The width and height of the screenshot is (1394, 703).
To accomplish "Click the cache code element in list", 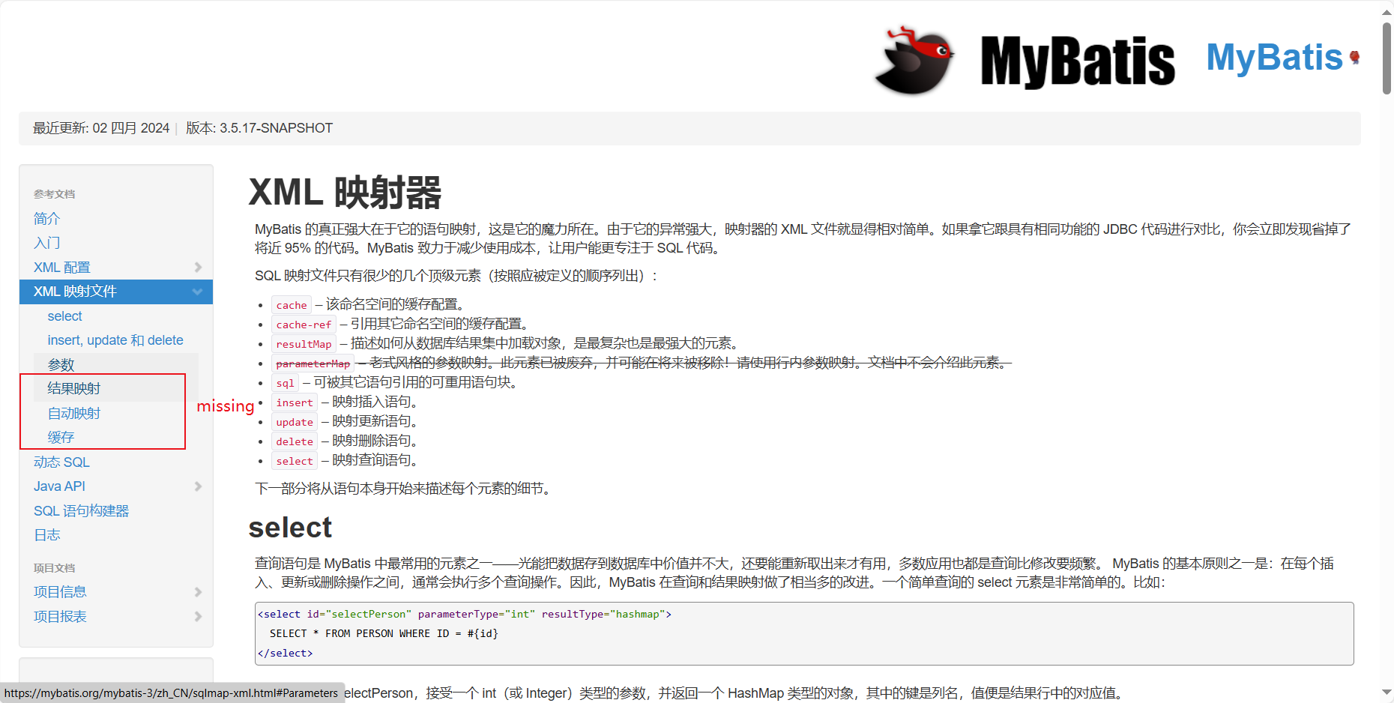I will (292, 305).
